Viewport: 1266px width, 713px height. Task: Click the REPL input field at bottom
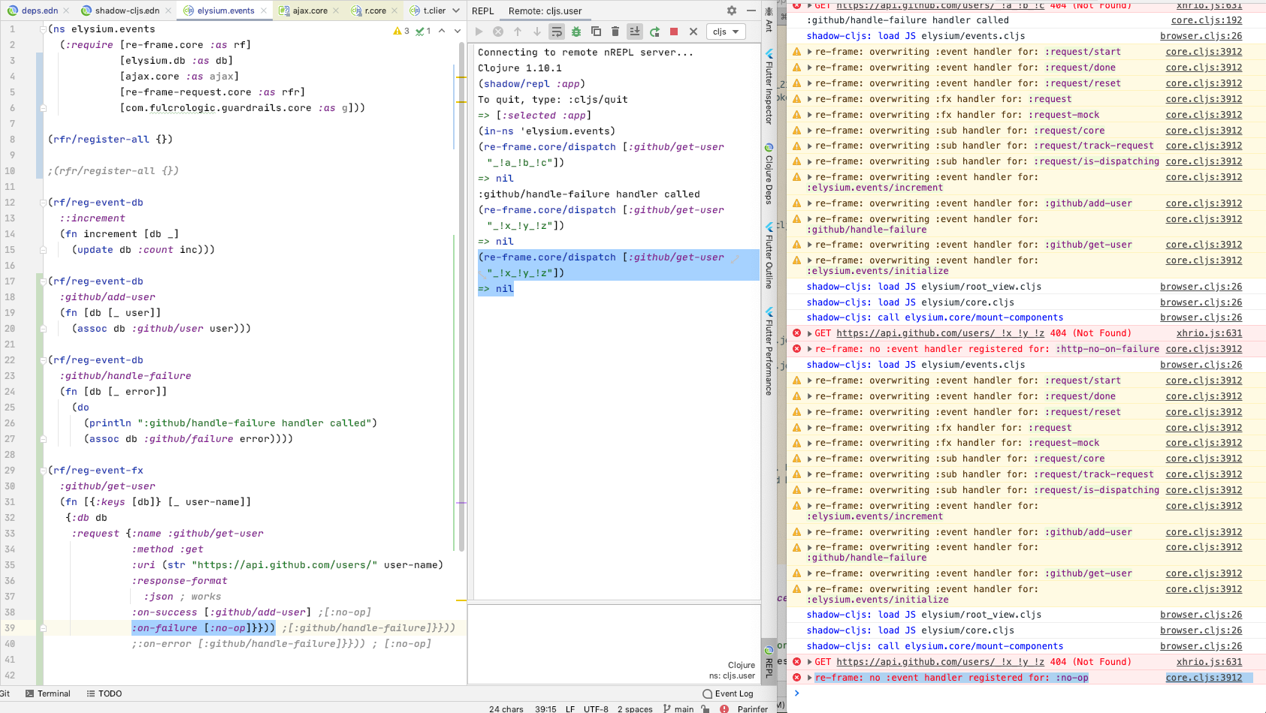[x=614, y=644]
